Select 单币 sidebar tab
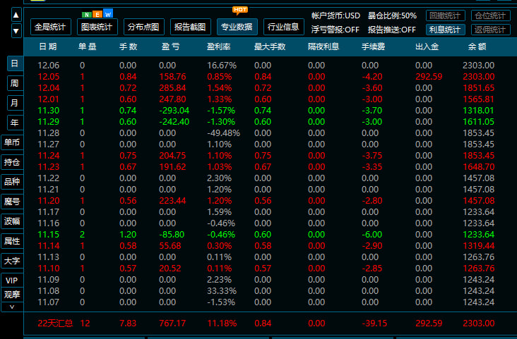 click(x=12, y=142)
